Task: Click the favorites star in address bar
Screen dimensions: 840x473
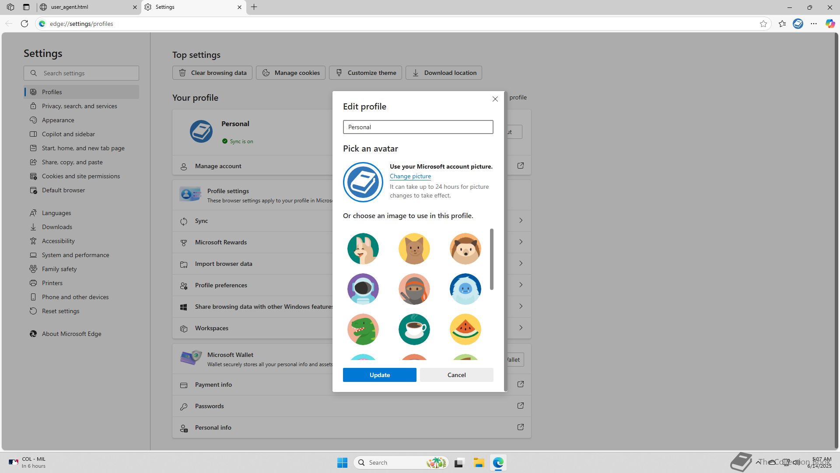Action: coord(763,24)
